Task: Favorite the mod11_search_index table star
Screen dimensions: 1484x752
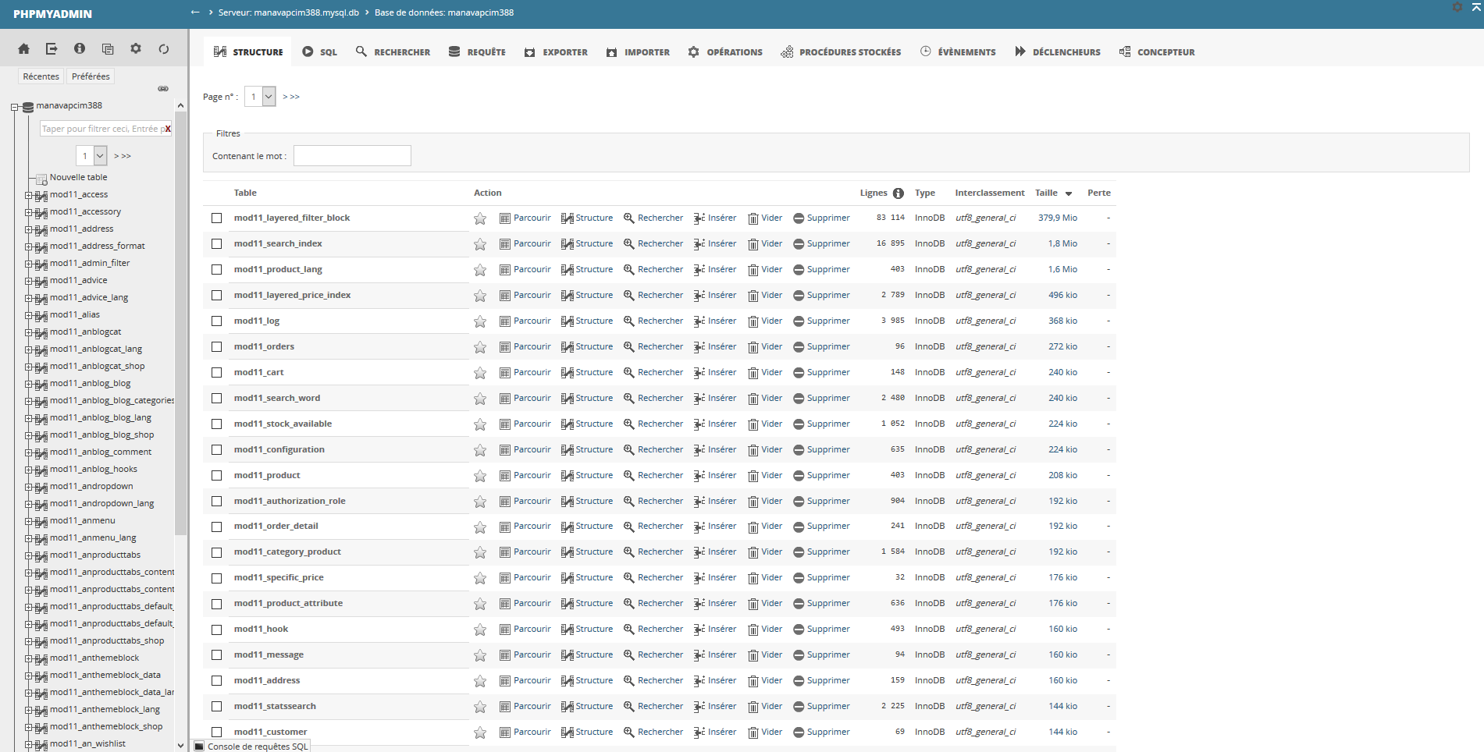Action: coord(480,244)
